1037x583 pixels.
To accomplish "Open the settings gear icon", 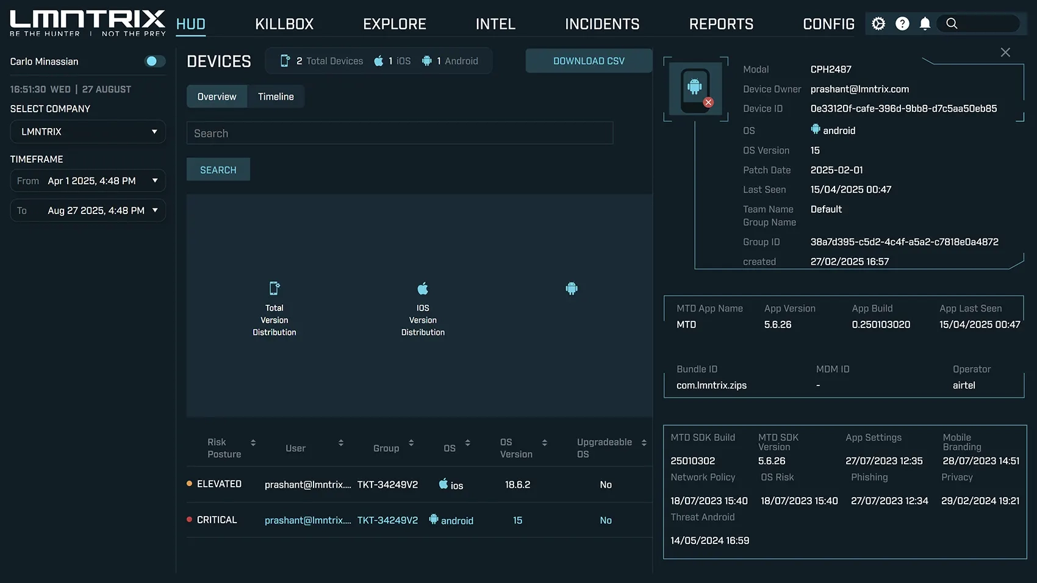I will tap(878, 24).
